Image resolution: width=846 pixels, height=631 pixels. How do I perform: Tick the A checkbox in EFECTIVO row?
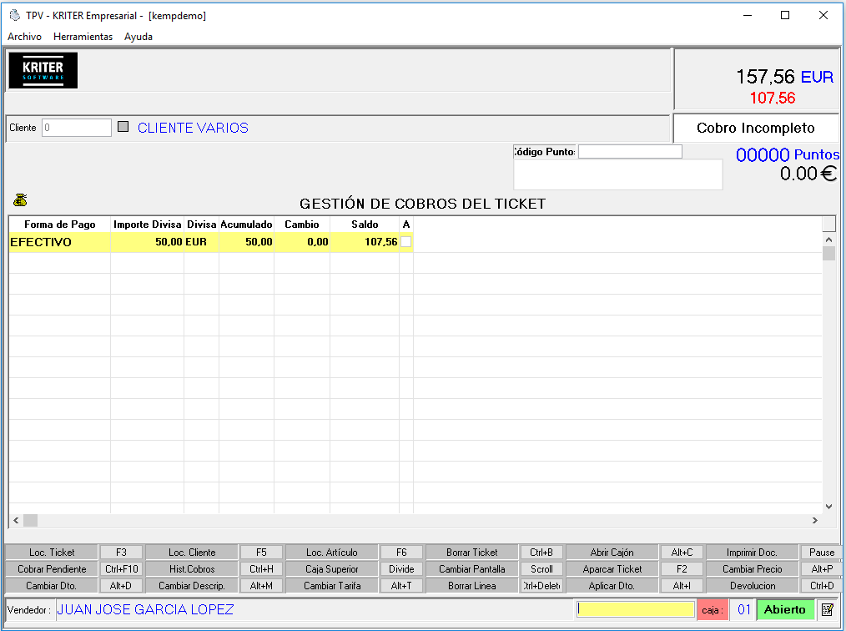coord(406,242)
